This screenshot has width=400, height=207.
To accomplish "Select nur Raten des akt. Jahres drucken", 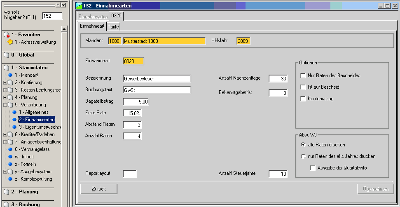I will click(x=303, y=156).
